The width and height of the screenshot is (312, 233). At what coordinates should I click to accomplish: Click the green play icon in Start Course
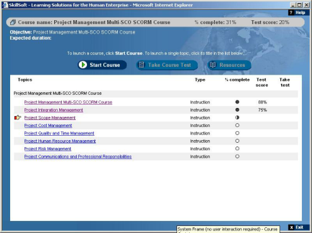coord(83,65)
